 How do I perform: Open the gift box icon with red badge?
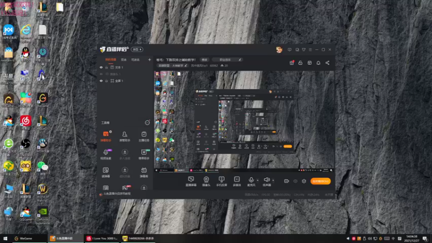pos(292,63)
